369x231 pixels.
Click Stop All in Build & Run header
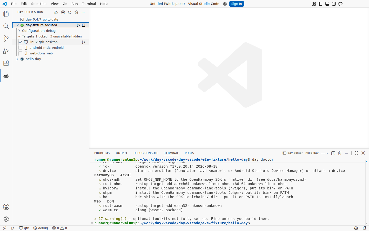point(63,12)
